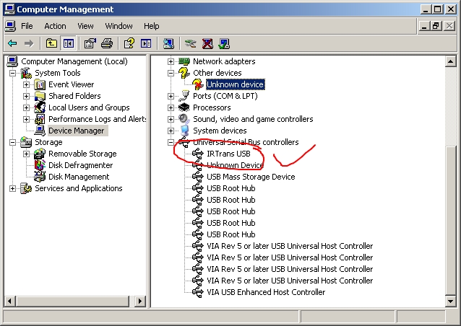The image size is (461, 326).
Task: Click the Uninstall device toolbar icon
Action: [207, 43]
